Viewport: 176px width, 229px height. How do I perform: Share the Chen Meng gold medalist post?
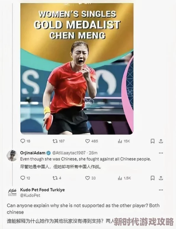[x=161, y=141]
